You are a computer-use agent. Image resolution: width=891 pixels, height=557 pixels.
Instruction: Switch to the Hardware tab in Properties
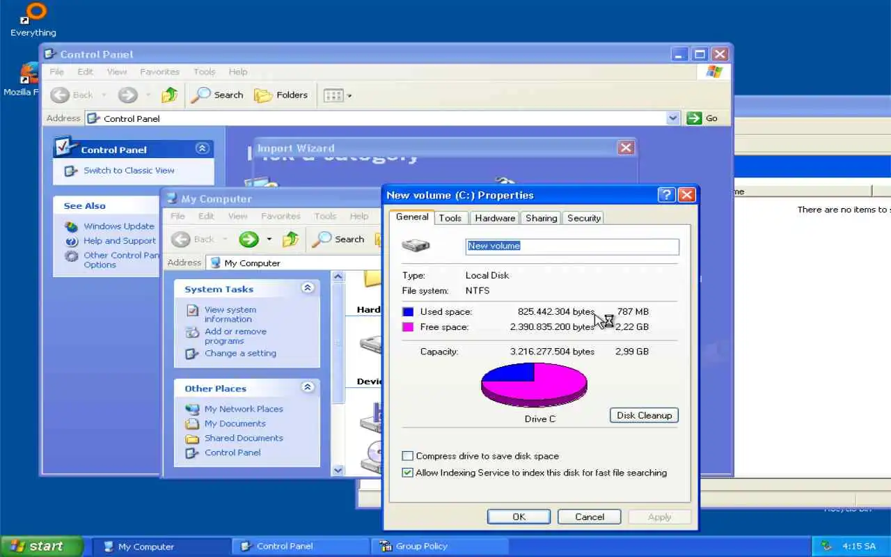click(495, 218)
